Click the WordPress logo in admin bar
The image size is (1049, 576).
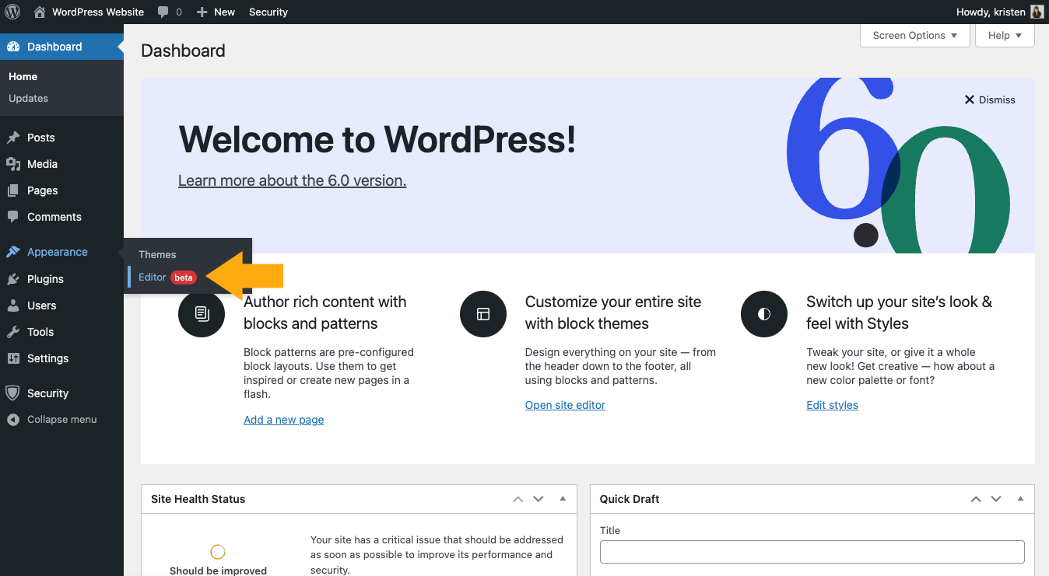pos(12,12)
